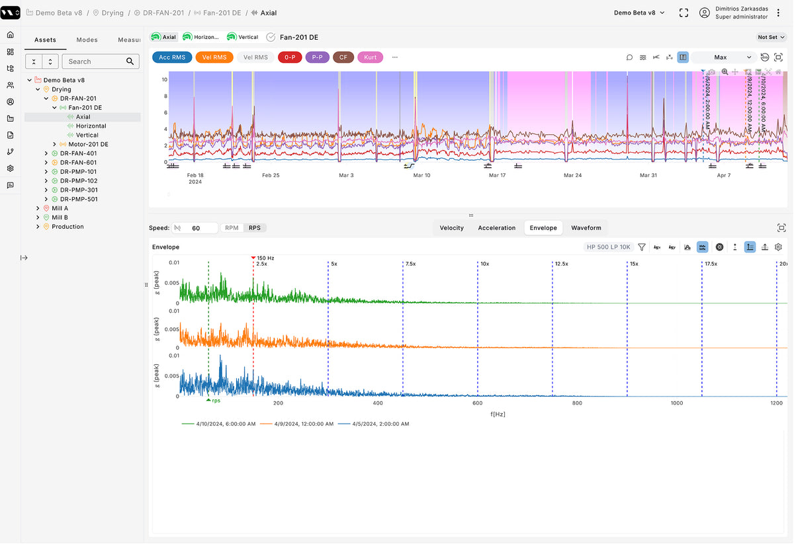Toggle log y axis icon
The width and height of the screenshot is (794, 544).
click(672, 247)
